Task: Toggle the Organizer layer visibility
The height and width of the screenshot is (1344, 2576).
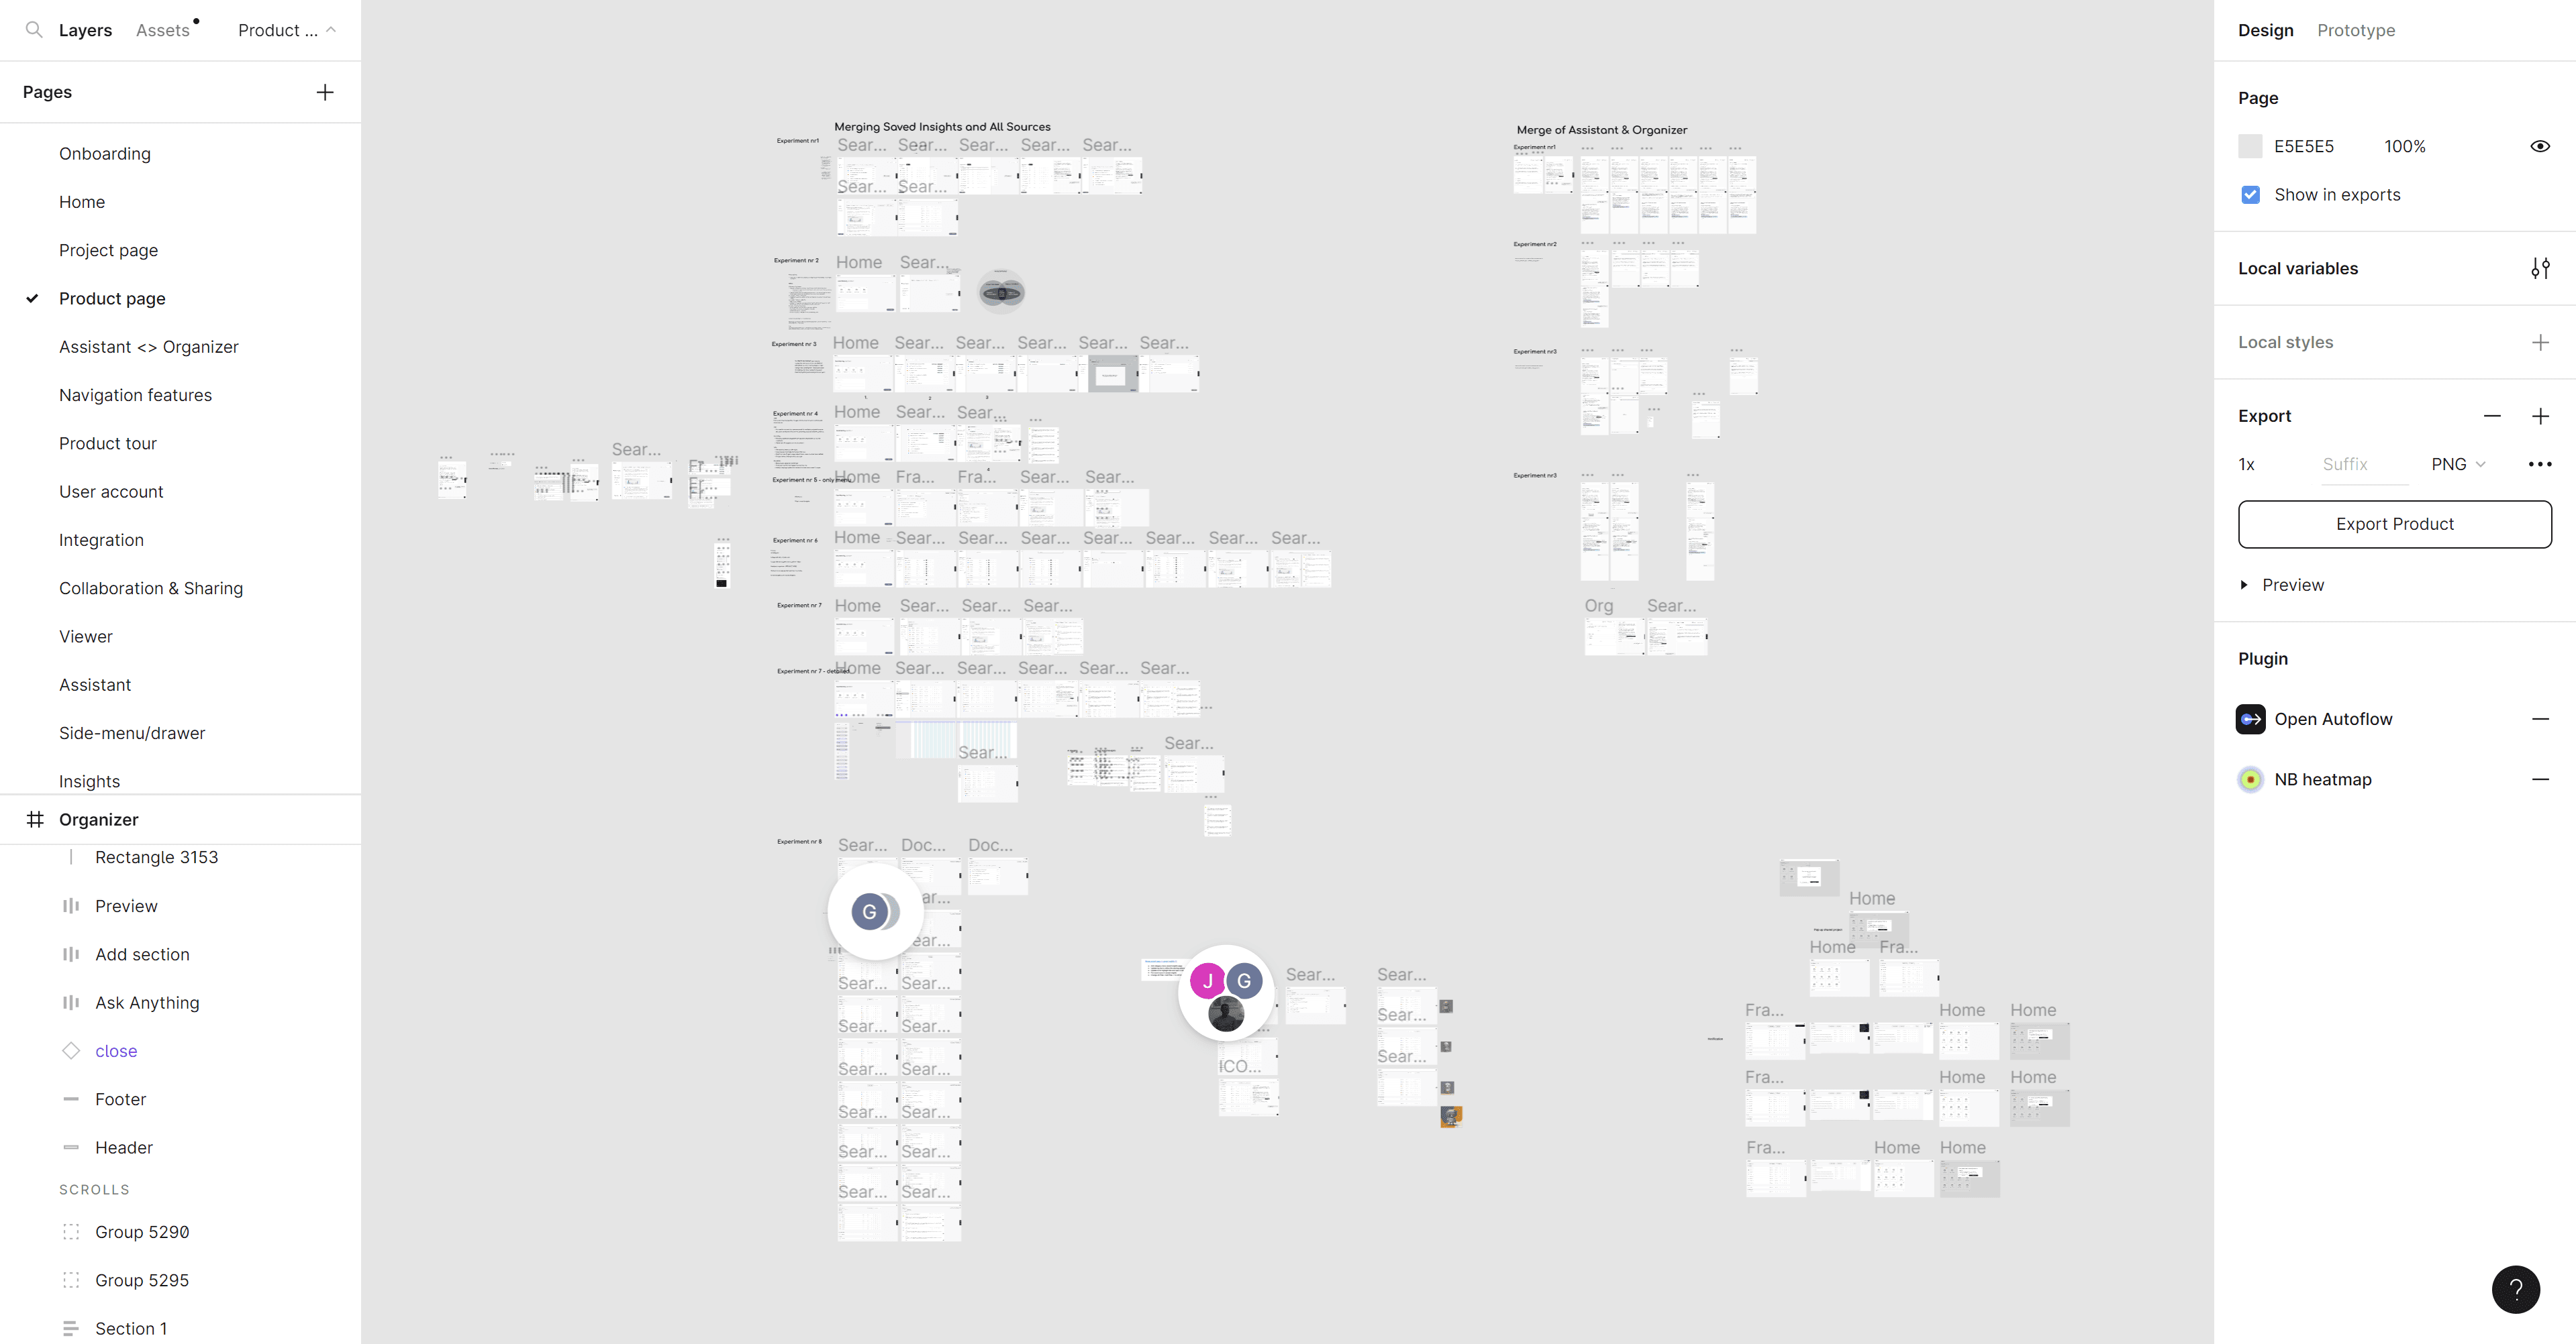Action: (x=334, y=820)
